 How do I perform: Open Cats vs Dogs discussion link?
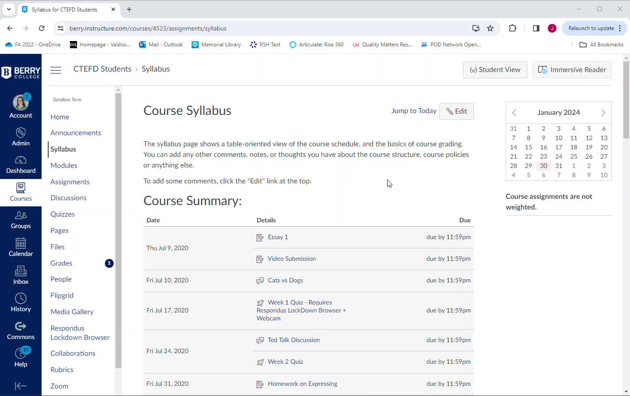285,280
